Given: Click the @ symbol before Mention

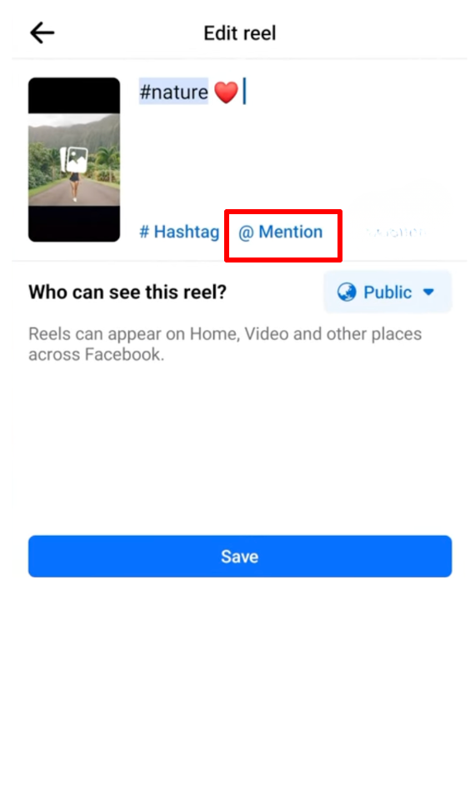Looking at the screenshot, I should pyautogui.click(x=246, y=232).
